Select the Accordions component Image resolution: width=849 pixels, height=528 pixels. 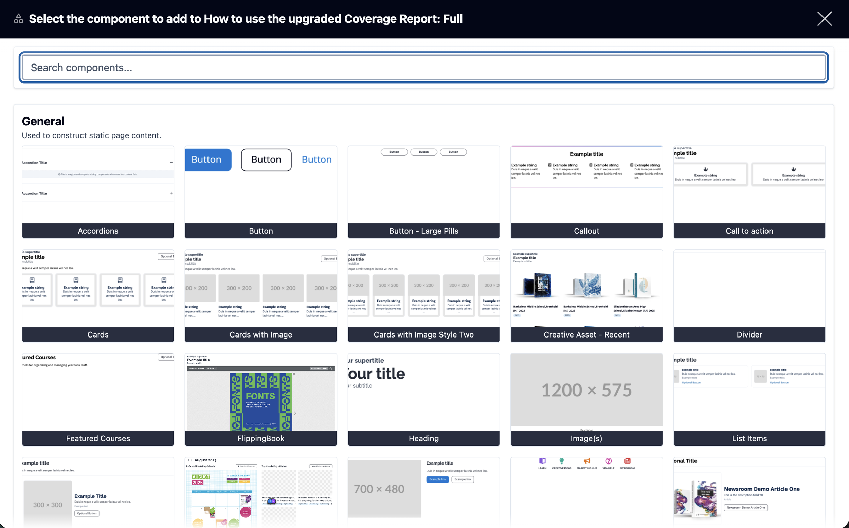coord(98,192)
